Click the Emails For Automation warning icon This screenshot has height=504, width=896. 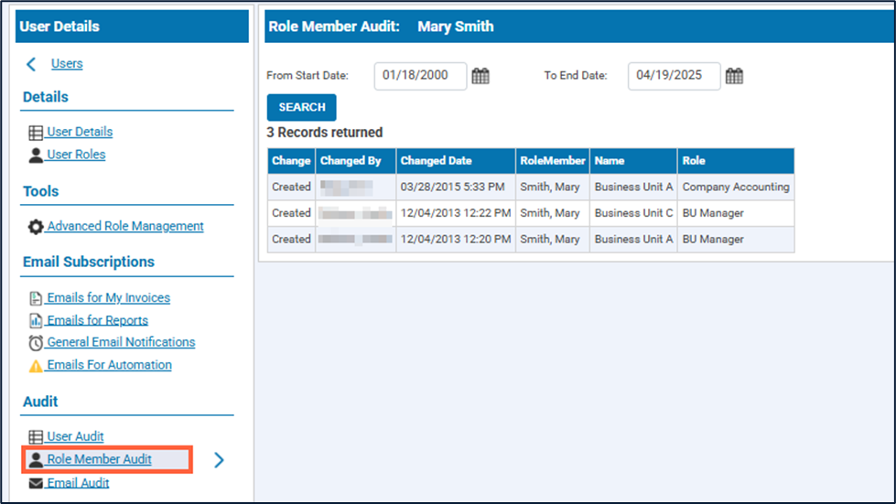pyautogui.click(x=36, y=366)
